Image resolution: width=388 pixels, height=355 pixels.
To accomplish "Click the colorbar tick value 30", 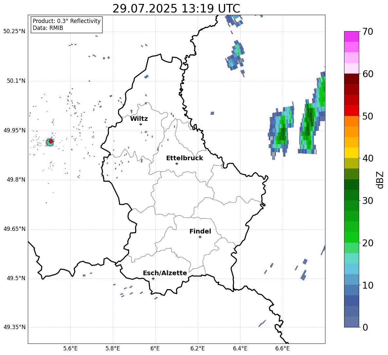I will (x=368, y=201).
